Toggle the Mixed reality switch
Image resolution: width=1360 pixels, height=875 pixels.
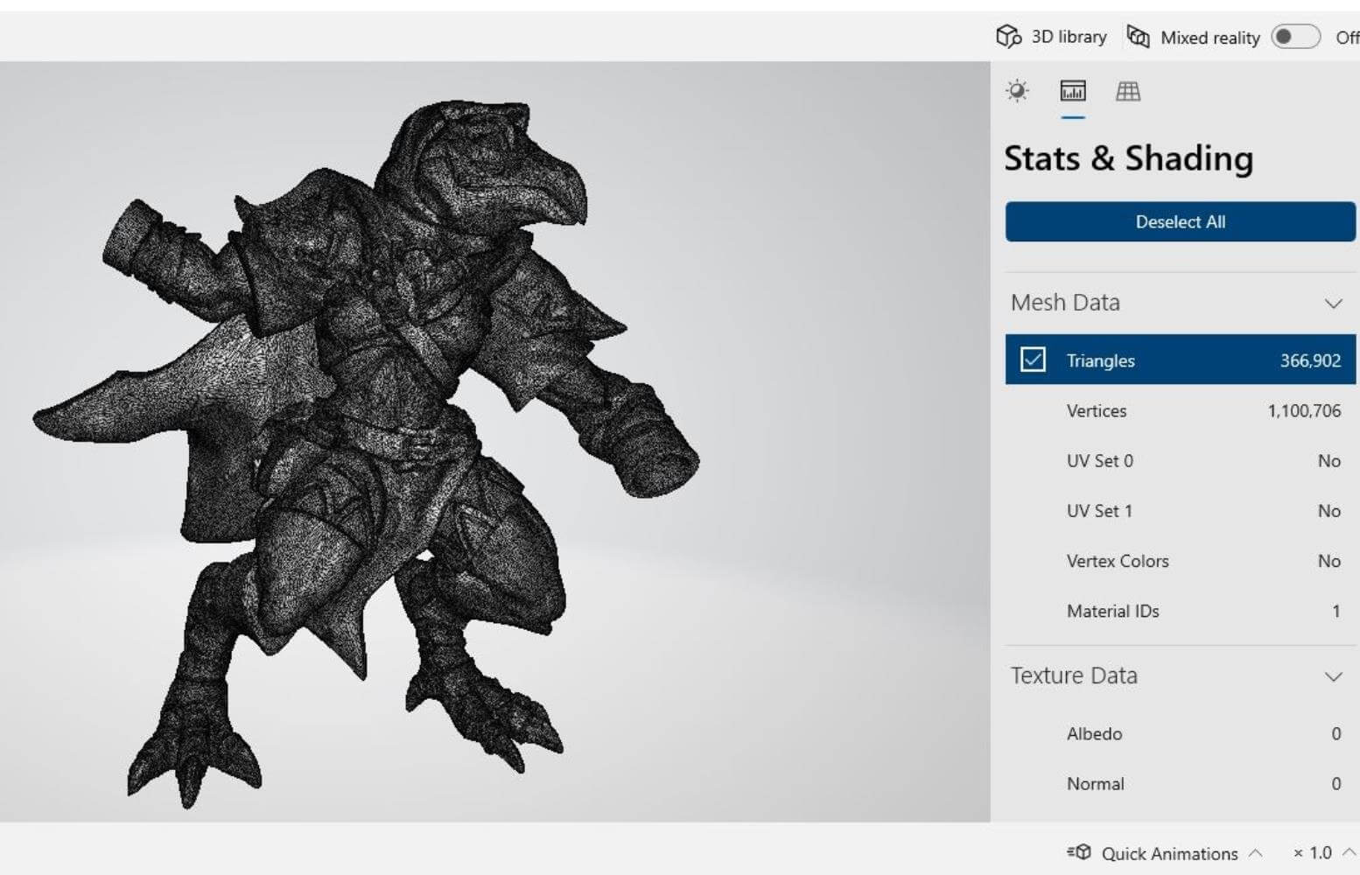point(1295,37)
